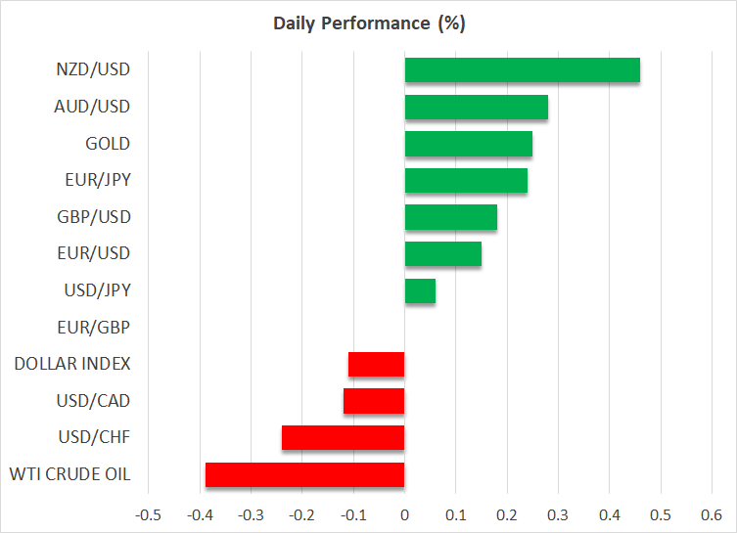
Task: Select the AUD/USD bar
Action: click(x=476, y=107)
